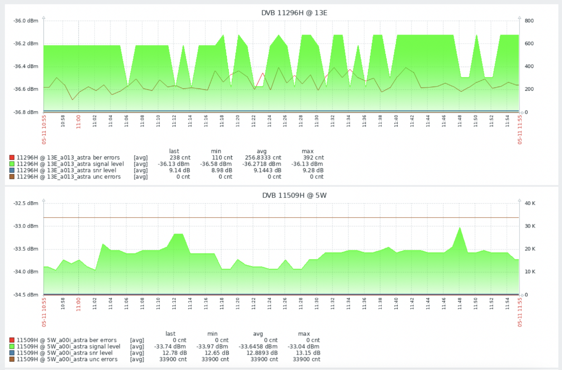
Task: Click the red "11:00" time marker on the 5W graph
Action: point(78,303)
